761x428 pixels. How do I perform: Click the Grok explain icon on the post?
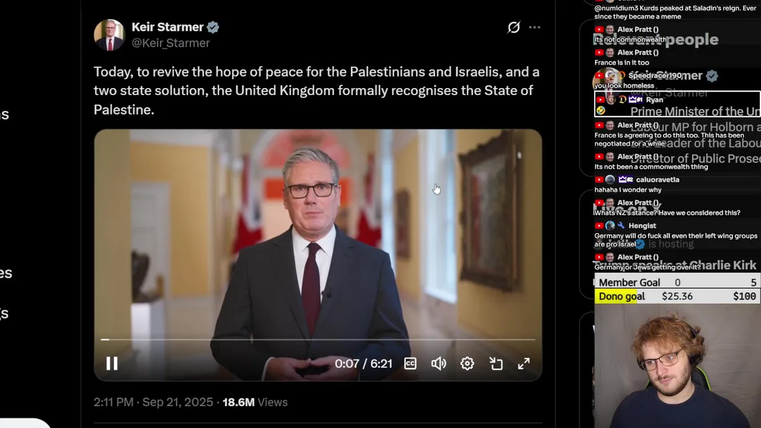pyautogui.click(x=514, y=27)
